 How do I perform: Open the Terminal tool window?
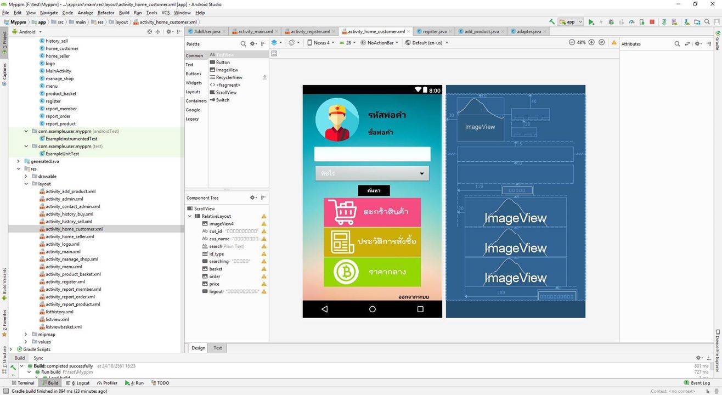pos(22,383)
